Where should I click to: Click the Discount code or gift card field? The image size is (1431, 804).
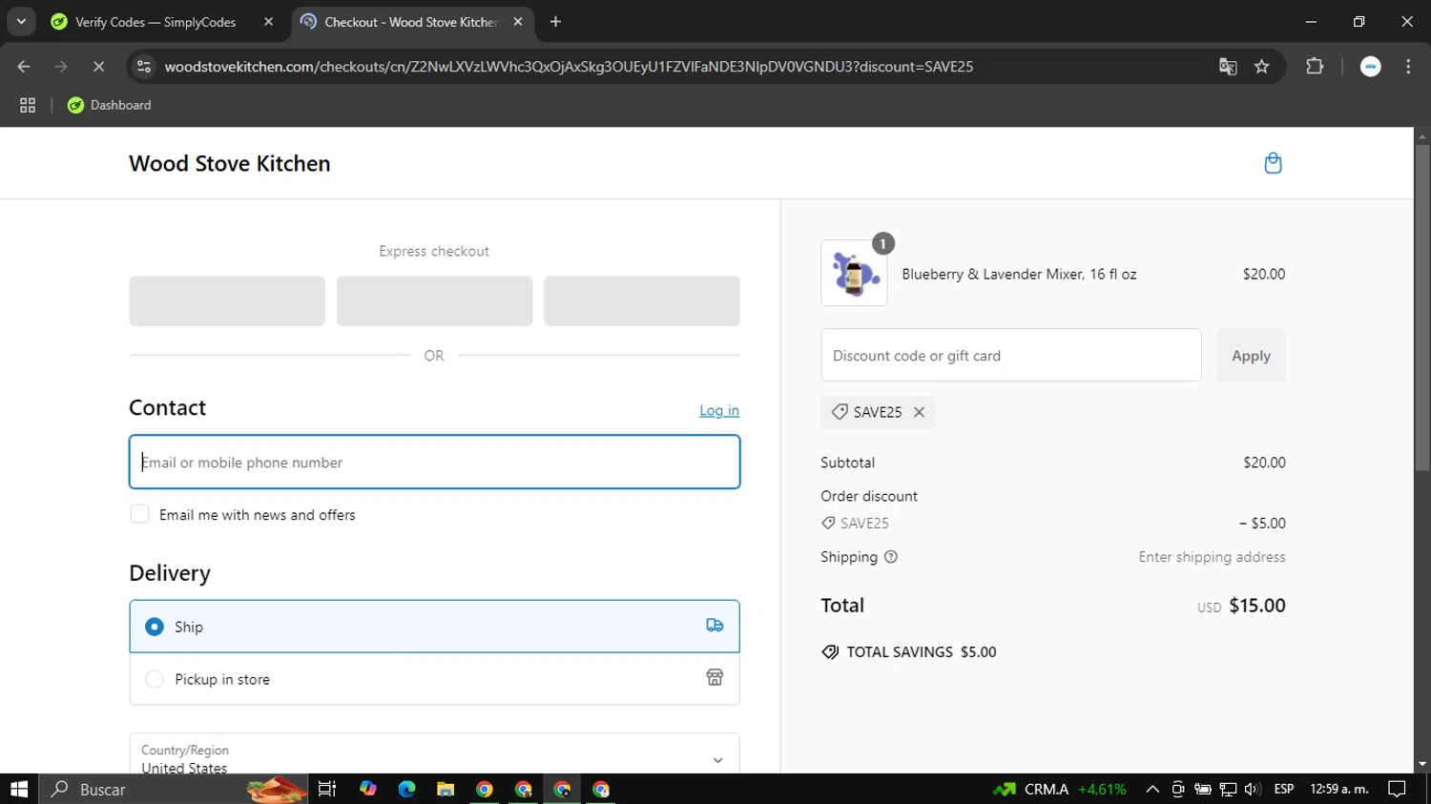[1011, 355]
